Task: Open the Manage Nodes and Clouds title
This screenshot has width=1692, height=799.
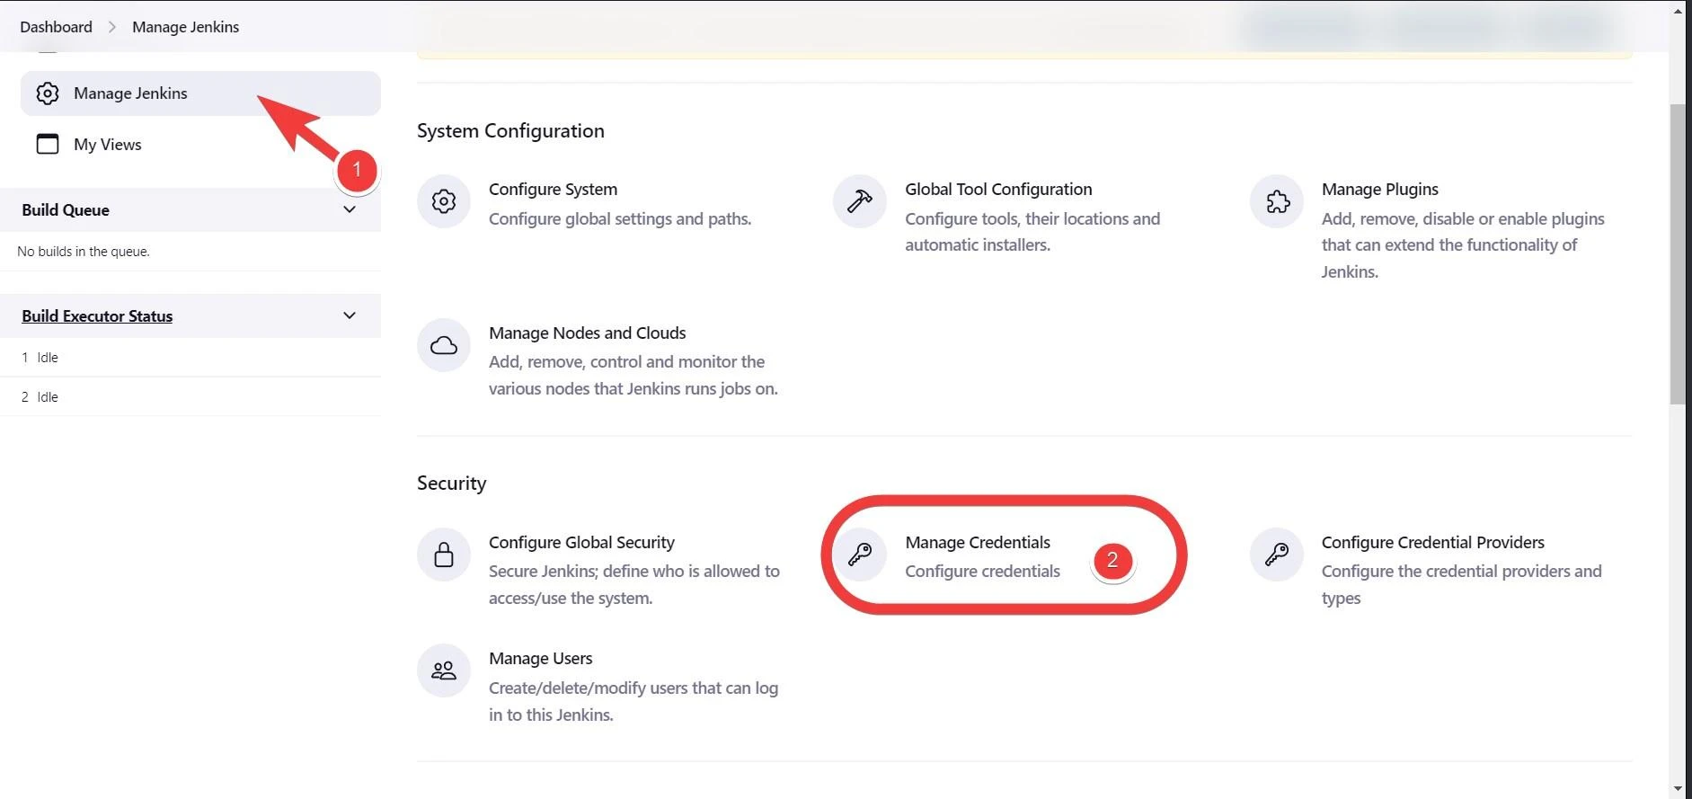Action: tap(587, 333)
